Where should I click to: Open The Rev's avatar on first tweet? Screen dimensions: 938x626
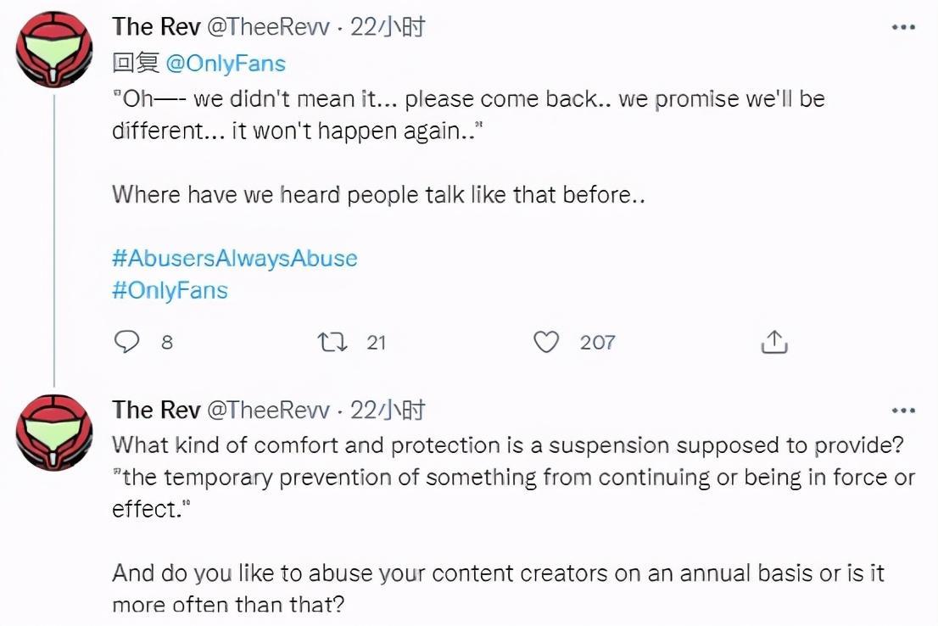click(x=54, y=50)
